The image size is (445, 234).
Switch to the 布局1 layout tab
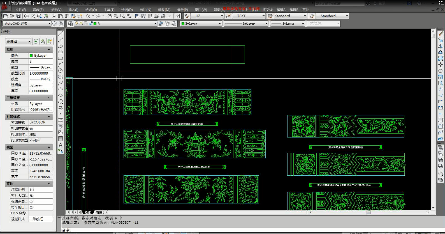(100, 212)
